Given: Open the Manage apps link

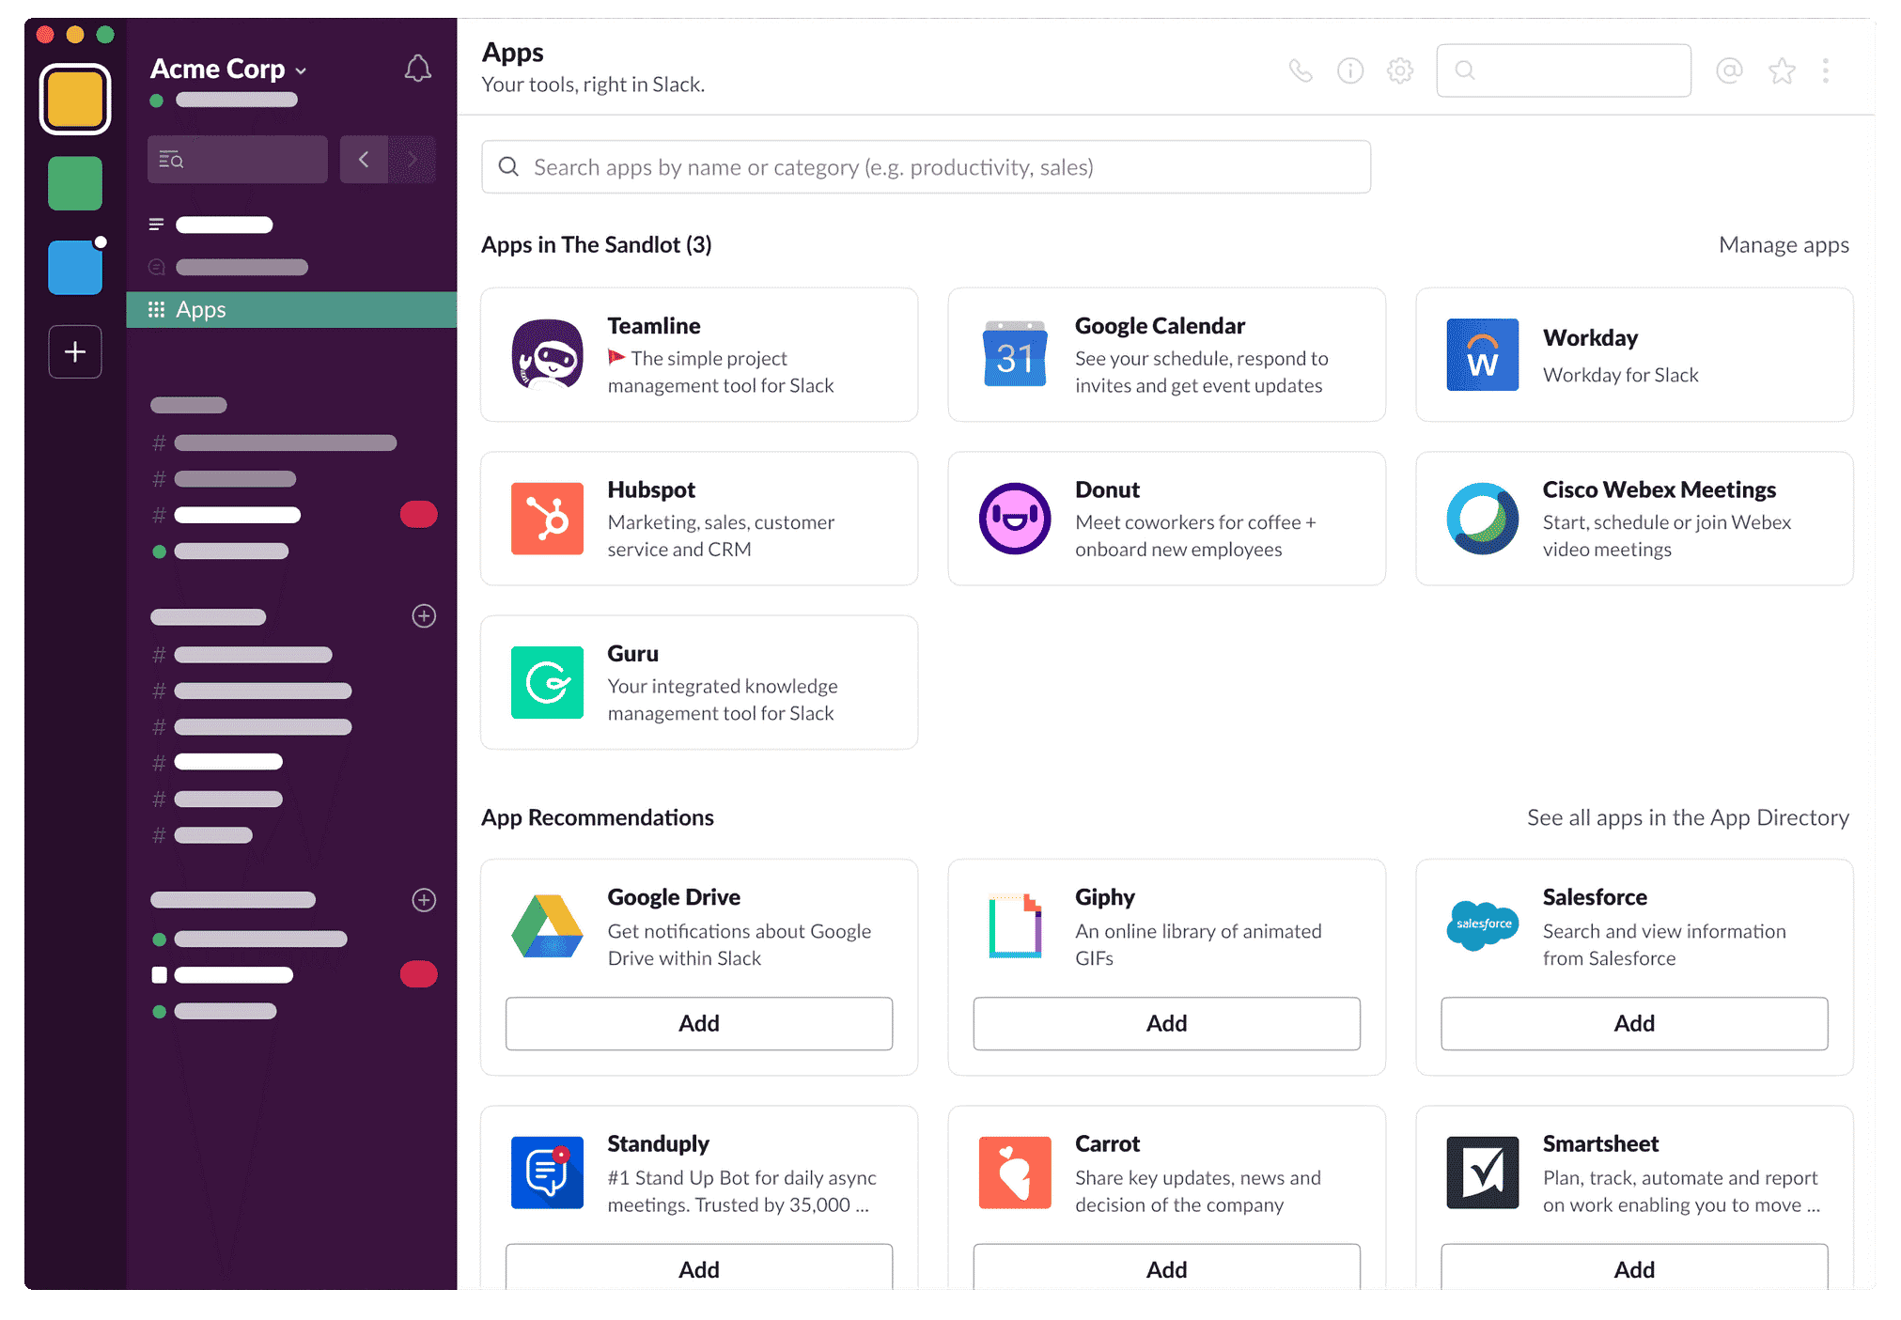Looking at the screenshot, I should click(x=1784, y=245).
